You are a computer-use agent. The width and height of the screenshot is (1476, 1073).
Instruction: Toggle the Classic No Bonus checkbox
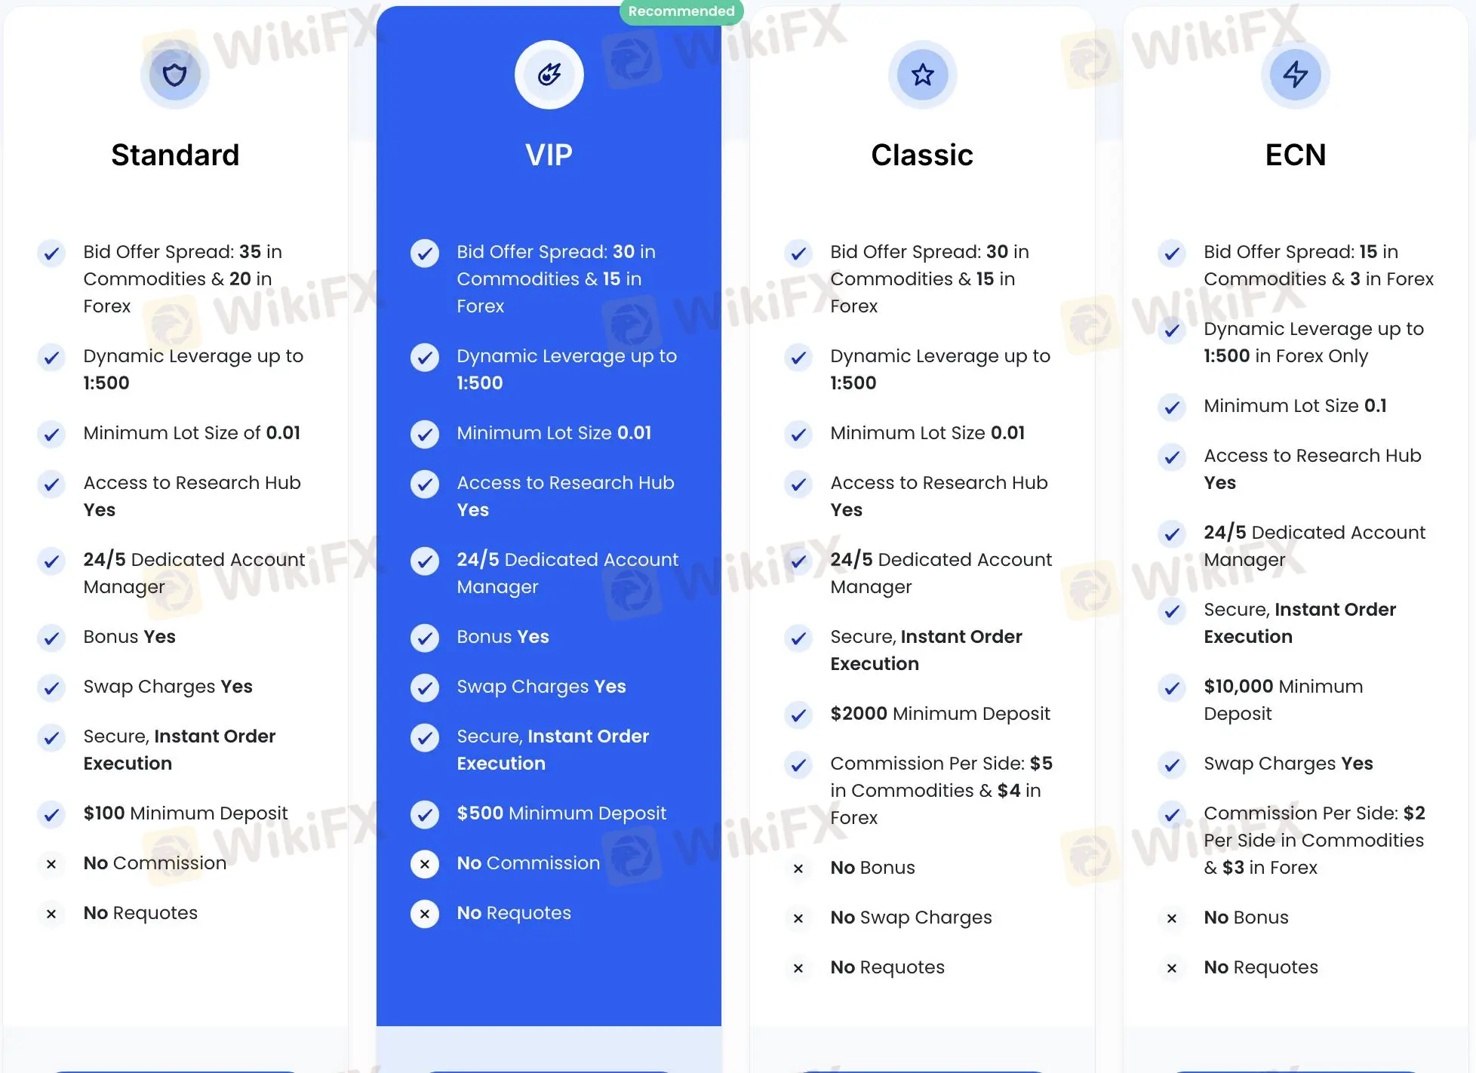(798, 868)
